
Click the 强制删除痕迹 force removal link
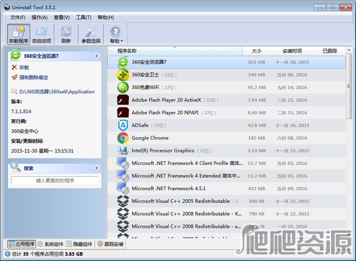tap(34, 77)
